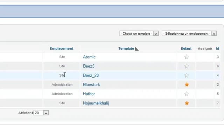Open the Beez5 template link
The width and height of the screenshot is (224, 126).
pyautogui.click(x=89, y=66)
